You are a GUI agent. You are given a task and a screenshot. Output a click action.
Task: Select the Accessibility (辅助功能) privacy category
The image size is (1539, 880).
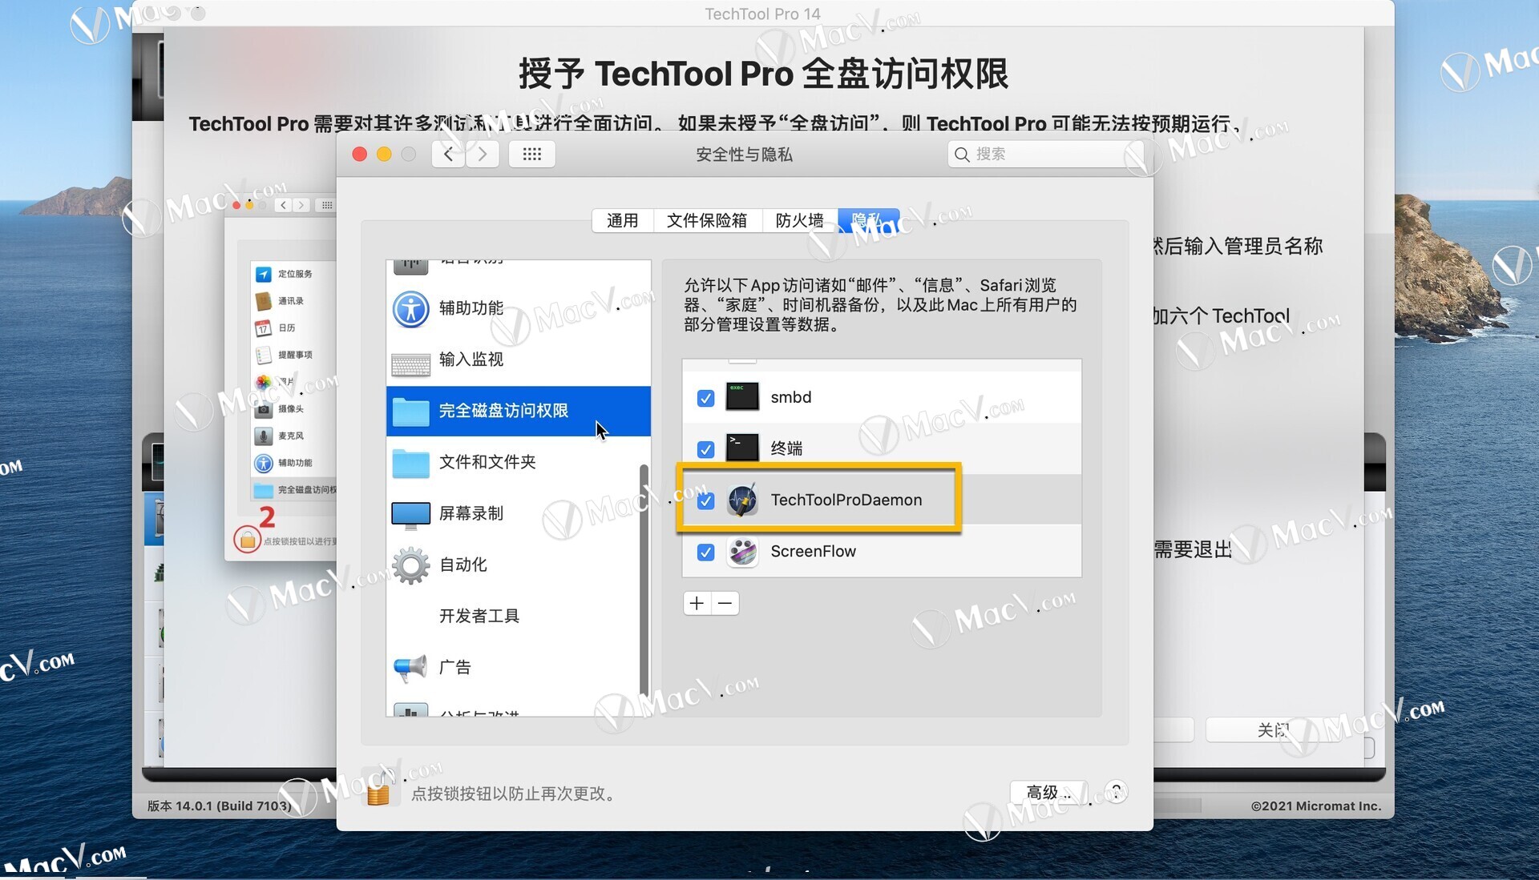pyautogui.click(x=518, y=308)
